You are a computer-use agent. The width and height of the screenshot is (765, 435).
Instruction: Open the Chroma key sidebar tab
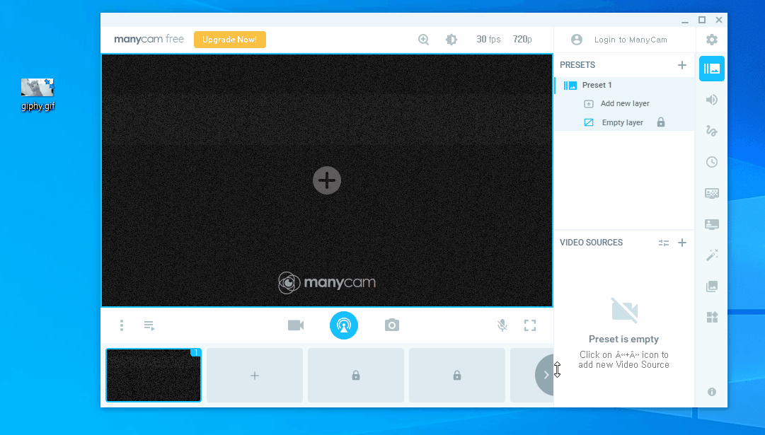[x=712, y=193]
